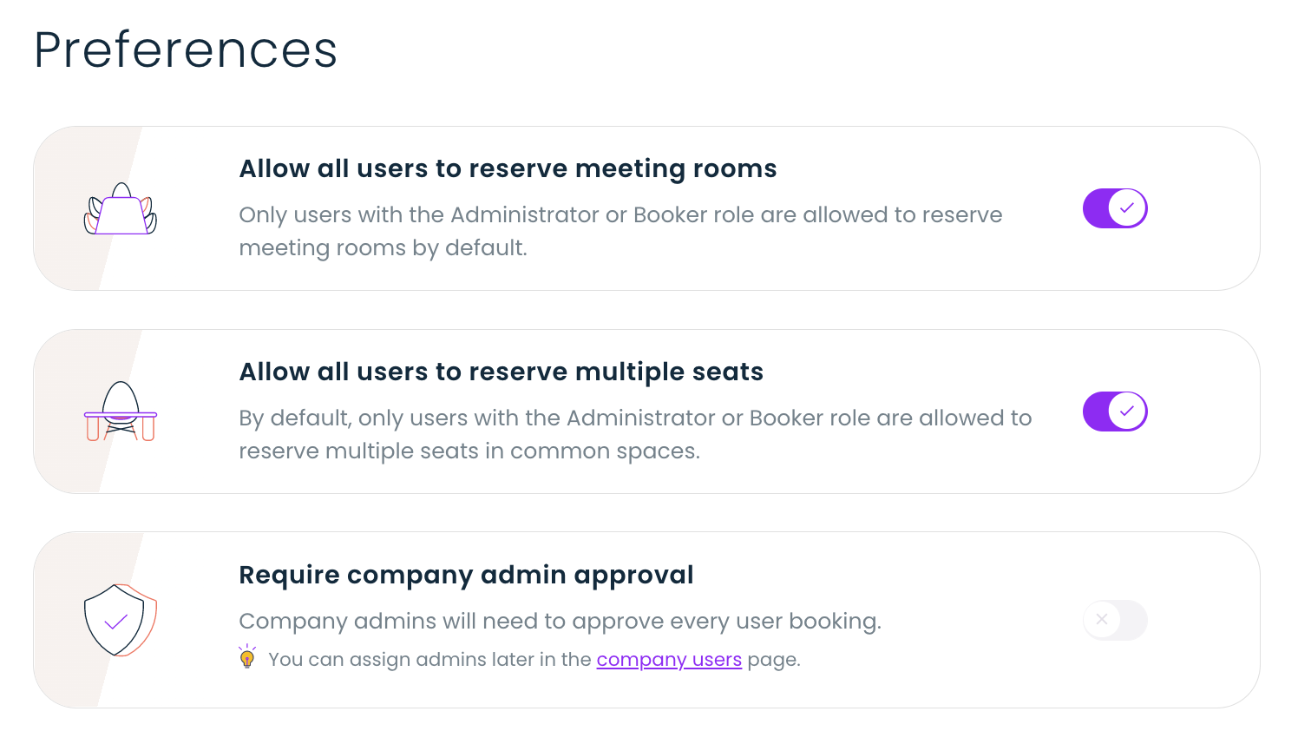The width and height of the screenshot is (1298, 731).
Task: Disable reserving meeting rooms for all users
Action: tap(1115, 208)
